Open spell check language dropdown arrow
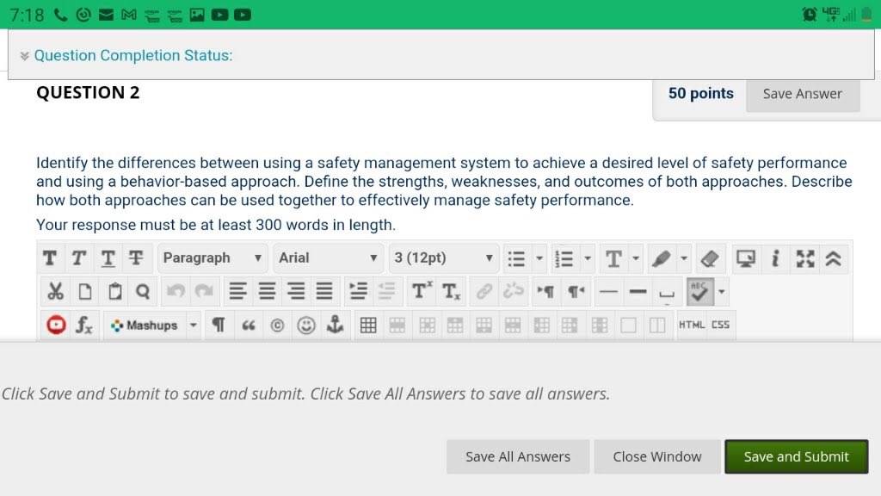Screen dimensions: 881x496 pos(722,291)
